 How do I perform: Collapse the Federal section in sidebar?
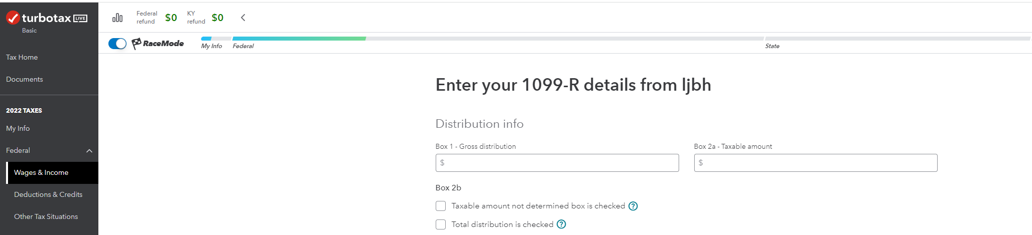[89, 151]
